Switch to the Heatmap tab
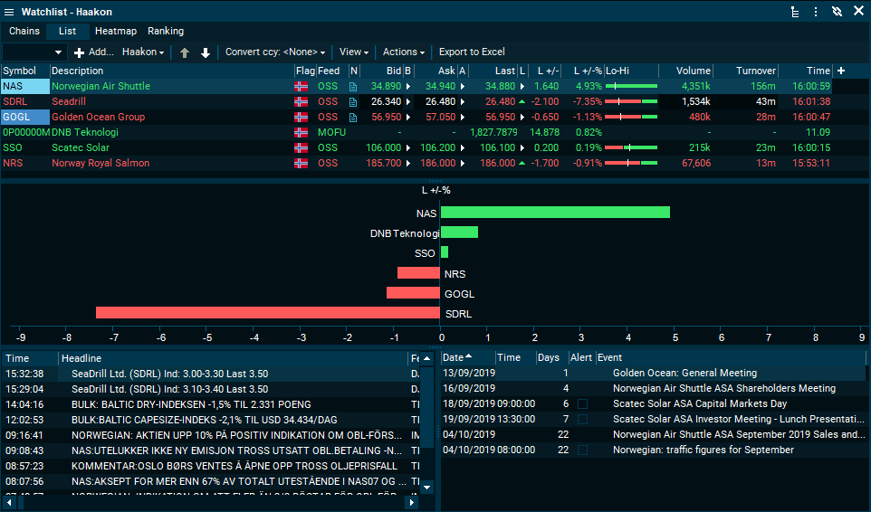The width and height of the screenshot is (871, 512). (115, 31)
